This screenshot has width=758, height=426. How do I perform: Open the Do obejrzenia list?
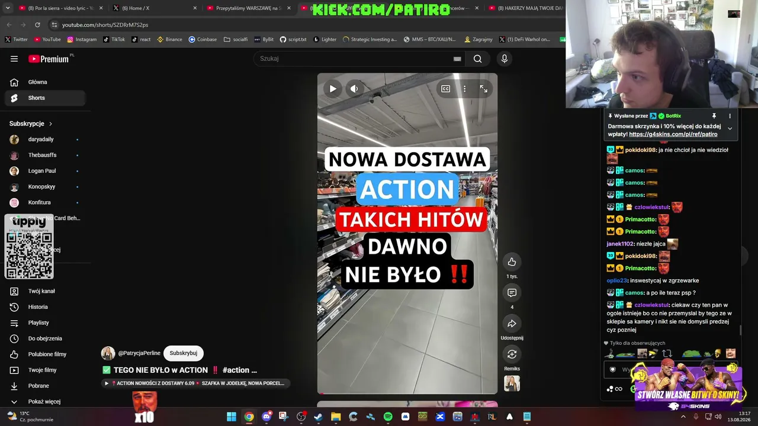tap(45, 338)
